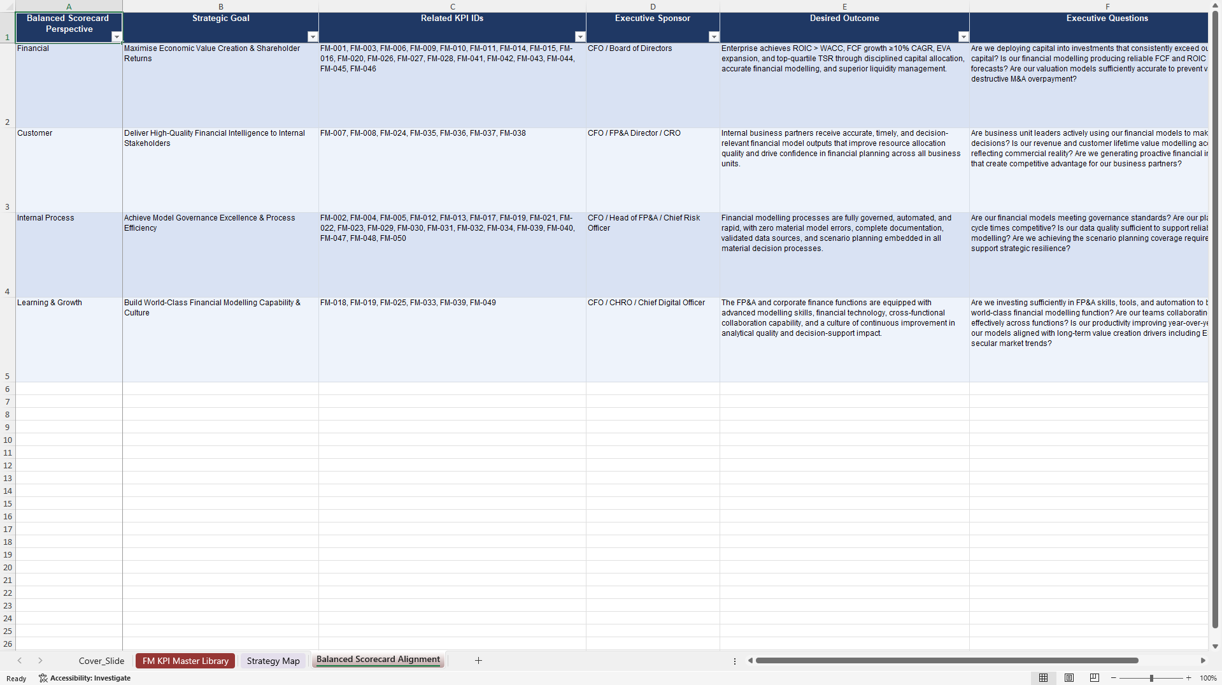Image resolution: width=1222 pixels, height=685 pixels.
Task: Select KPI IDs cell starting FM-001
Action: (x=453, y=85)
